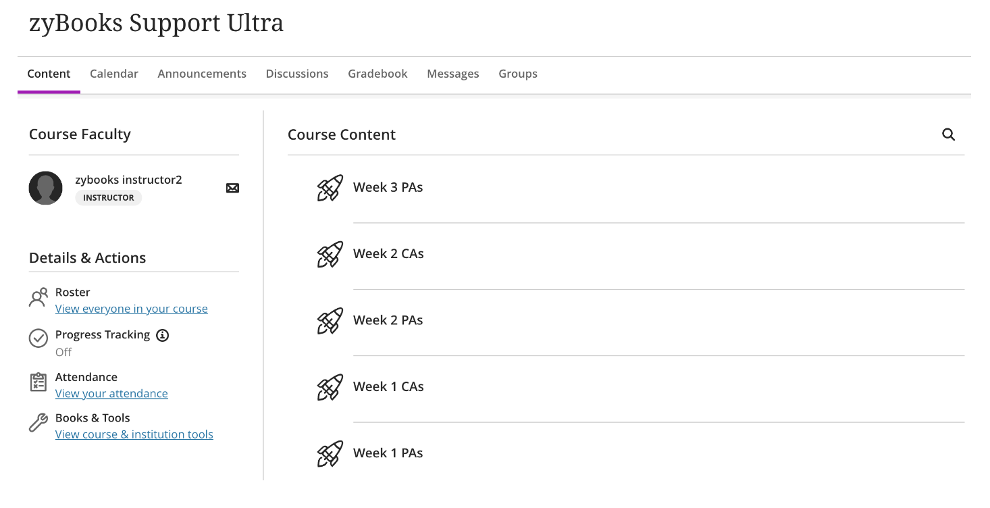The width and height of the screenshot is (990, 508).
Task: Click the rocket icon for Week 1 PAs
Action: pos(330,454)
